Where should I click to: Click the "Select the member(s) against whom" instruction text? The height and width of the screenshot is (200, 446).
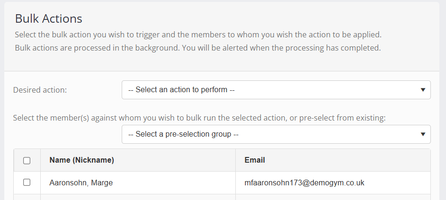(199, 118)
